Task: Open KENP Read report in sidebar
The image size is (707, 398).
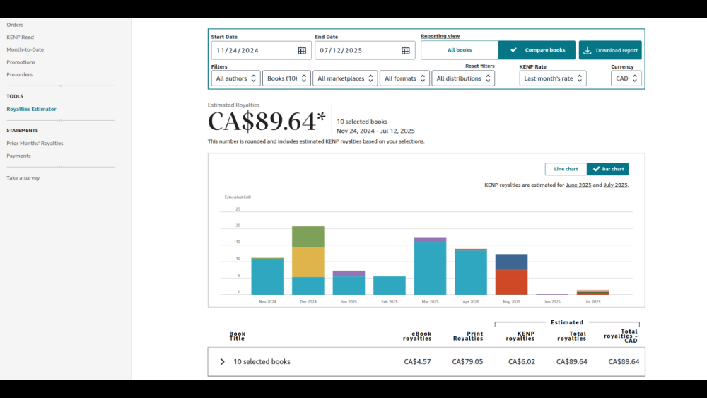Action: pyautogui.click(x=20, y=37)
